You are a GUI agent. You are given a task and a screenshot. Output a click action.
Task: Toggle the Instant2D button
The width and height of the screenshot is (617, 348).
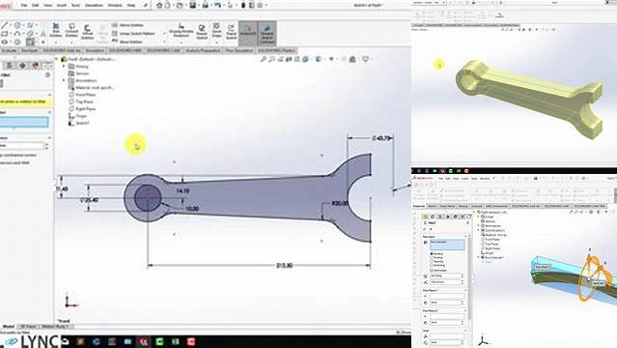coord(248,31)
